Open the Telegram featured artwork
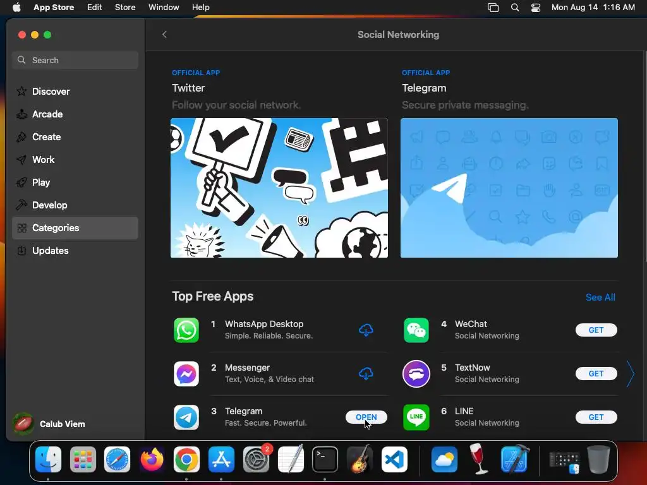Viewport: 647px width, 485px height. 509,188
